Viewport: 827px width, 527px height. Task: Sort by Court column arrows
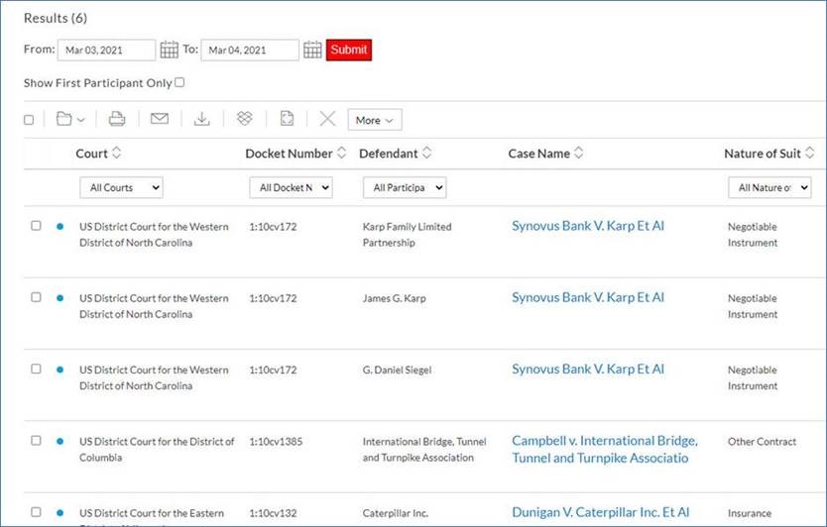(x=117, y=154)
